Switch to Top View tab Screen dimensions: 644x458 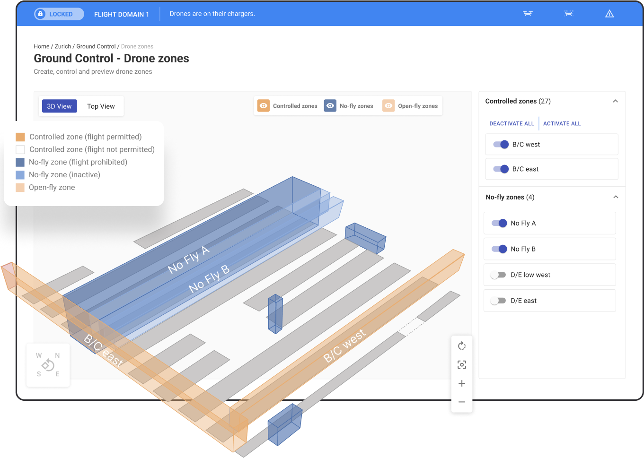pyautogui.click(x=101, y=106)
